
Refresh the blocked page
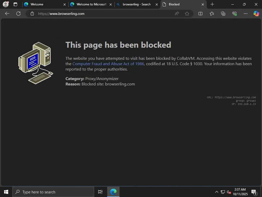(18, 14)
